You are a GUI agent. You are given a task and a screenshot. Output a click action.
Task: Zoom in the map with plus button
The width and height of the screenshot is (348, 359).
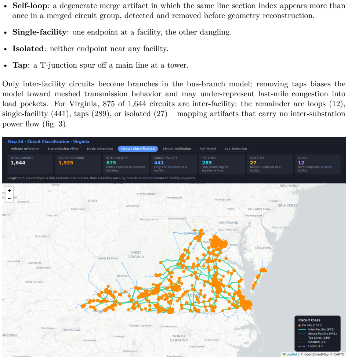[x=10, y=190]
